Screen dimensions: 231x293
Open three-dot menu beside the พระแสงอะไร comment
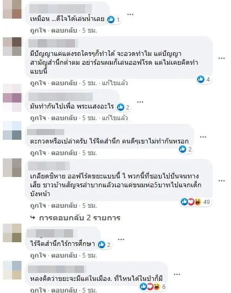coord(140,102)
